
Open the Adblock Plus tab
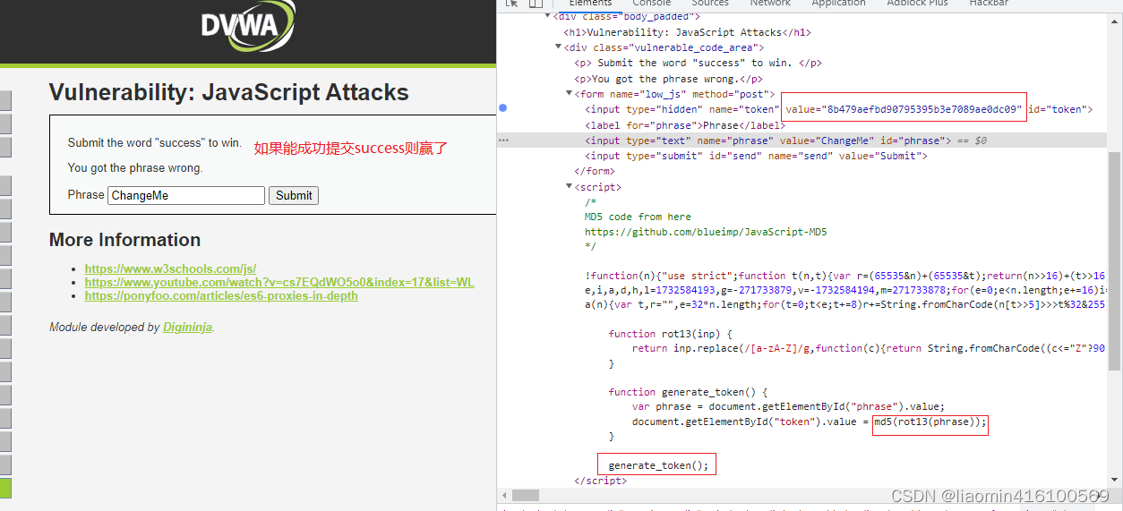point(917,4)
